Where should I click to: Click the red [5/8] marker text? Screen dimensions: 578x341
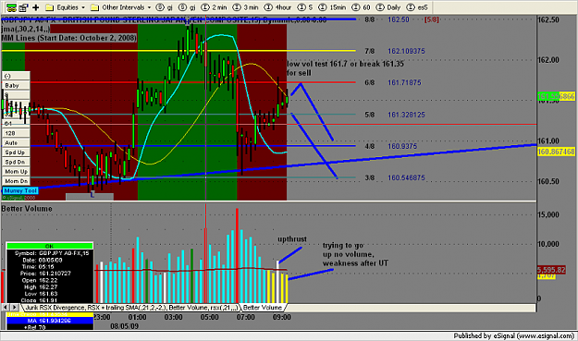[431, 19]
